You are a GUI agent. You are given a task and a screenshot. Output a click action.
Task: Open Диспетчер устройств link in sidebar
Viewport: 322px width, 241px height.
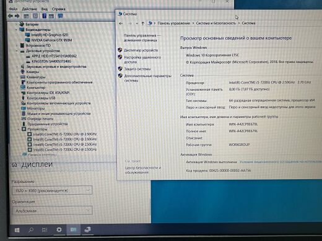(x=141, y=50)
